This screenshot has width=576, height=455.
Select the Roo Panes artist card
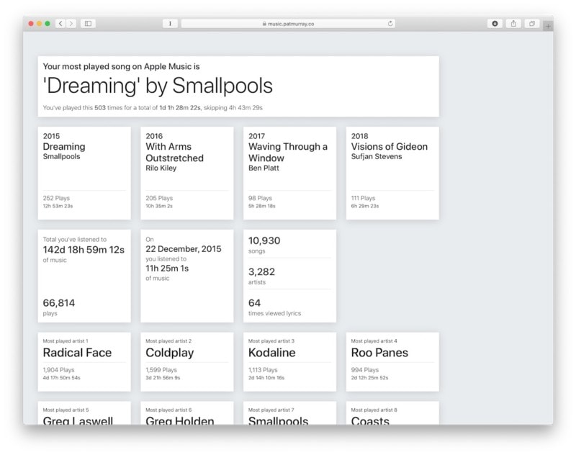click(x=392, y=360)
